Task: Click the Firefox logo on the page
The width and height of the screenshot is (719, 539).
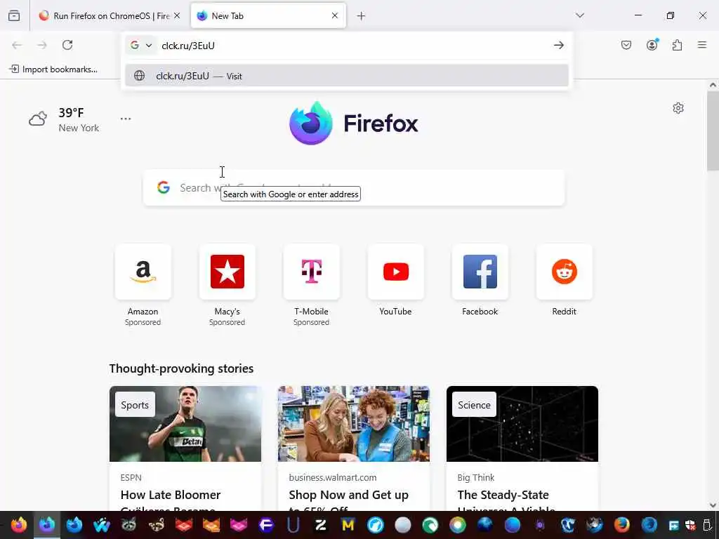Action: point(310,124)
